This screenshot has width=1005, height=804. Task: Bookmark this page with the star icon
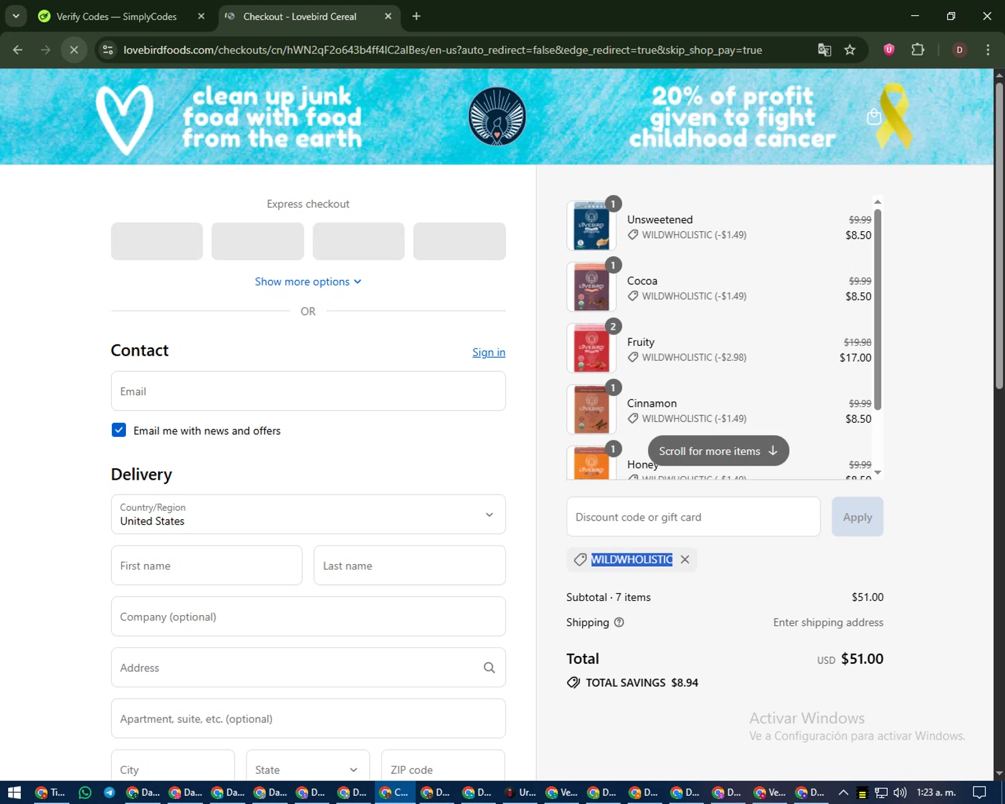(x=850, y=50)
